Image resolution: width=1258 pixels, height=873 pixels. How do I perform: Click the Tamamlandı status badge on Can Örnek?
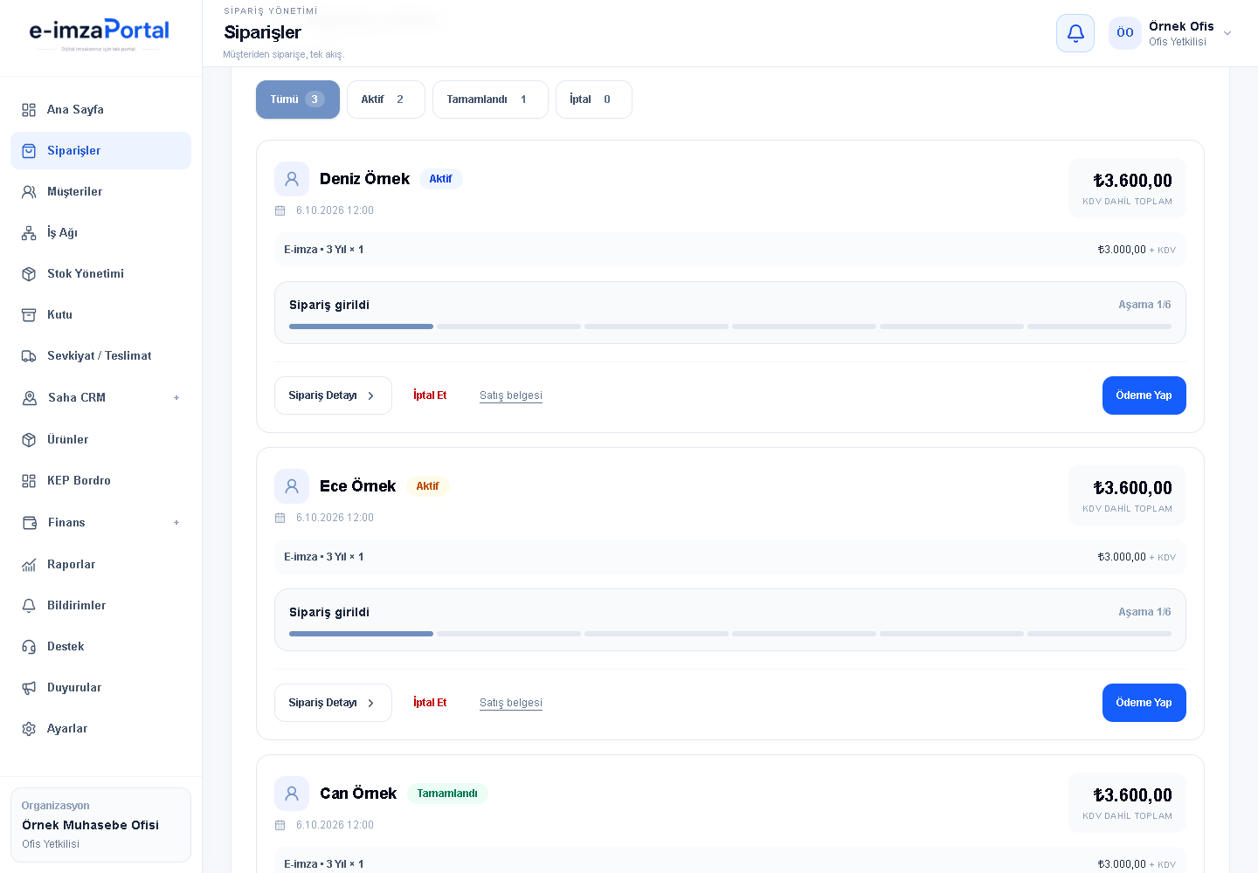point(447,794)
